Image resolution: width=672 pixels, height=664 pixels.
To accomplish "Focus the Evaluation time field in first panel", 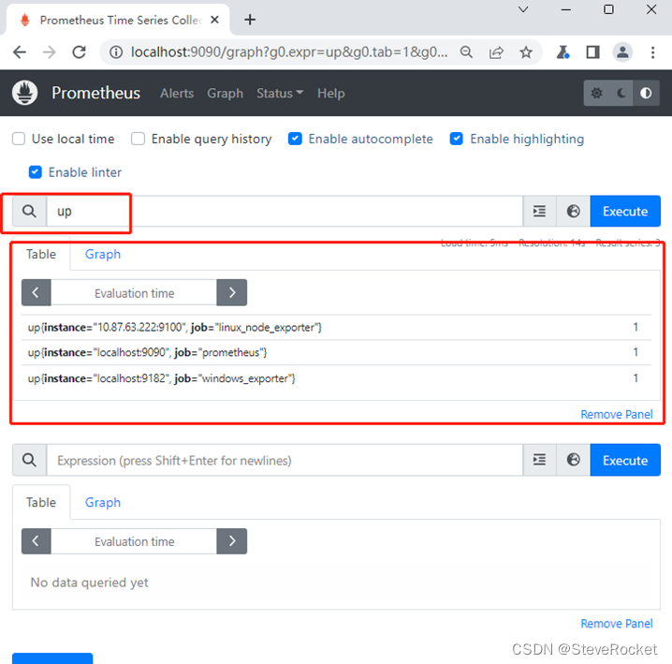I will coord(134,293).
